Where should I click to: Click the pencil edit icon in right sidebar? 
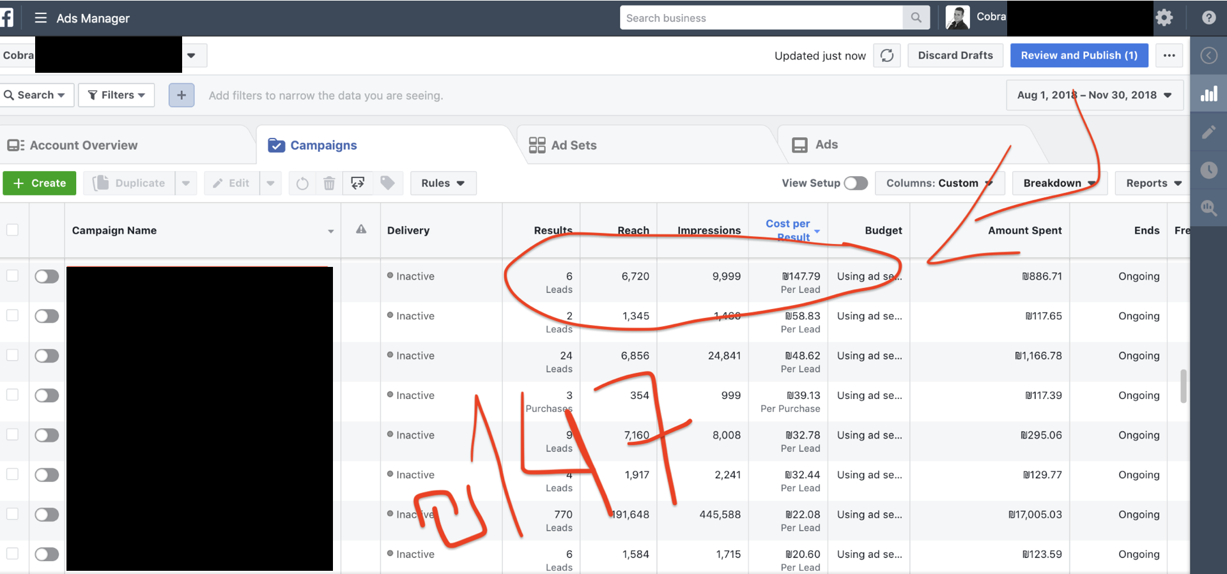[1208, 132]
